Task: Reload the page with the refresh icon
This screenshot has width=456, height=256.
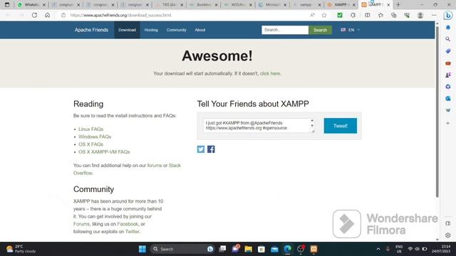Action: 34,15
